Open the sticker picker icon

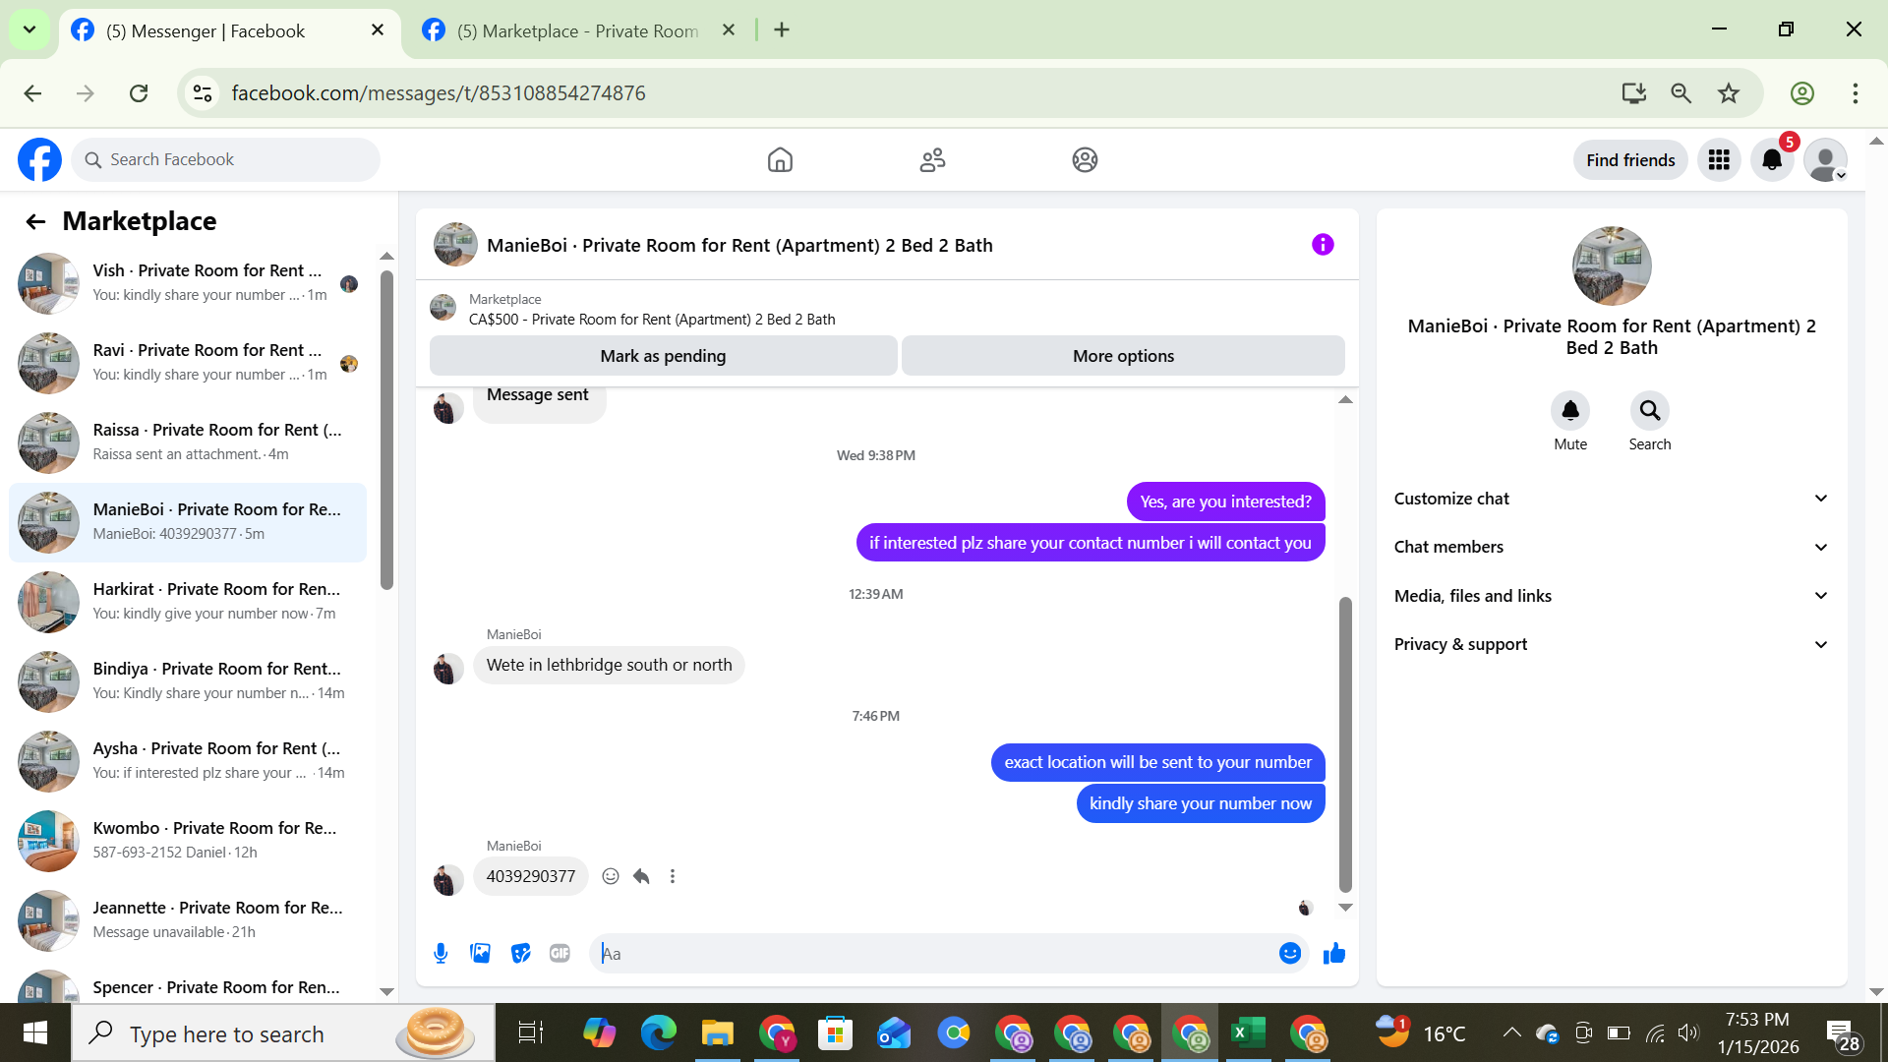click(520, 953)
